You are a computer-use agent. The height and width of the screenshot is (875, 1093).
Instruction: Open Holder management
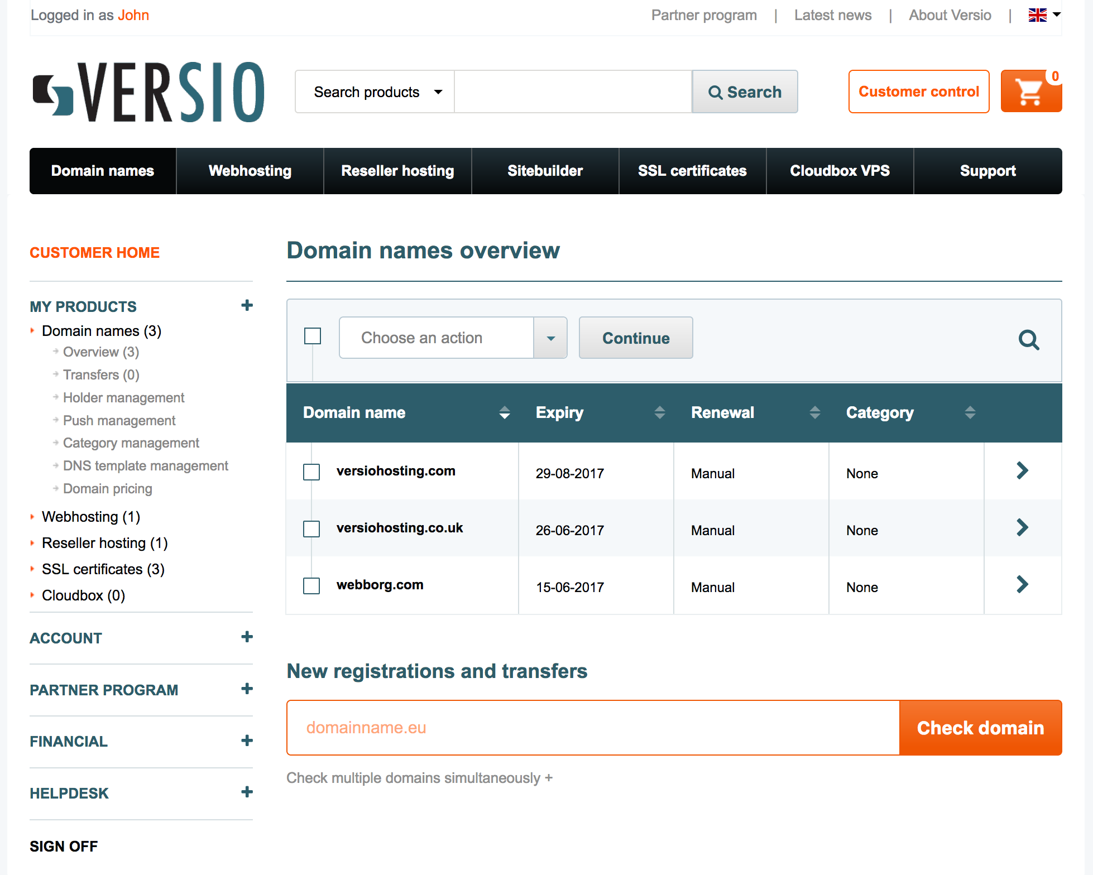click(x=123, y=398)
